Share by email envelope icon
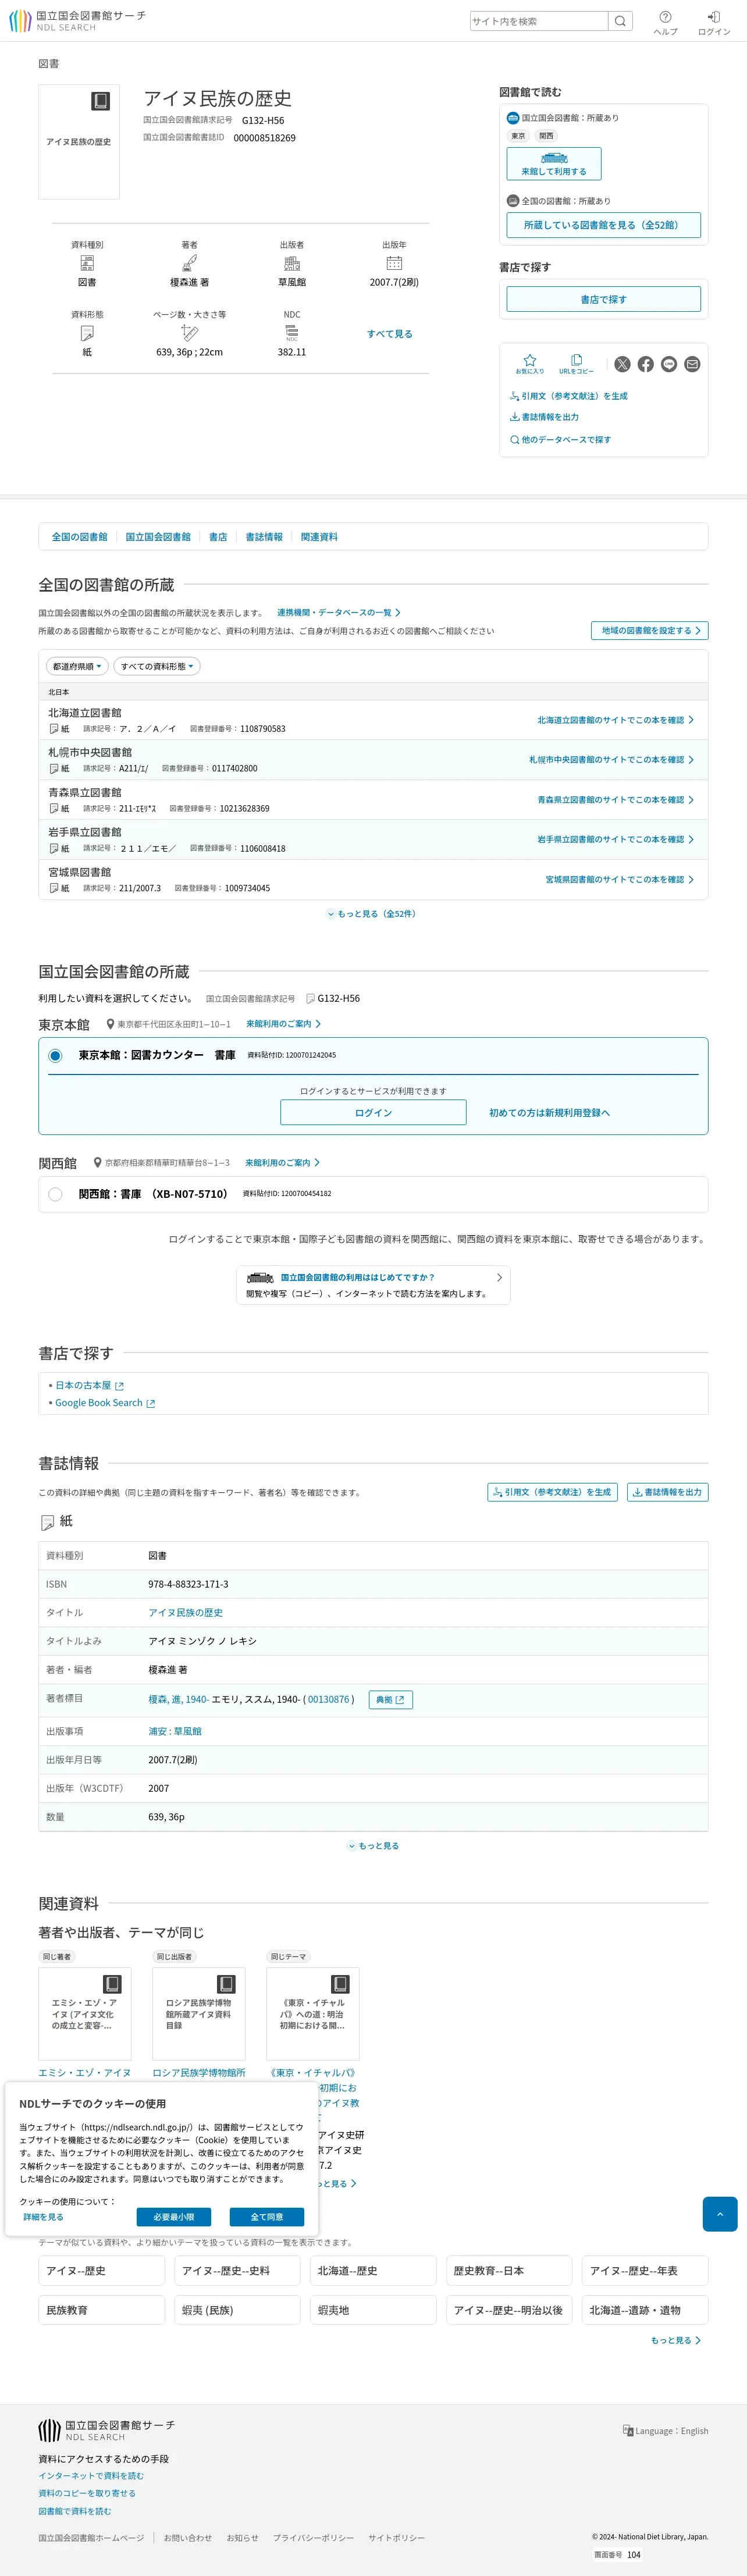Image resolution: width=747 pixels, height=2576 pixels. pyautogui.click(x=692, y=364)
